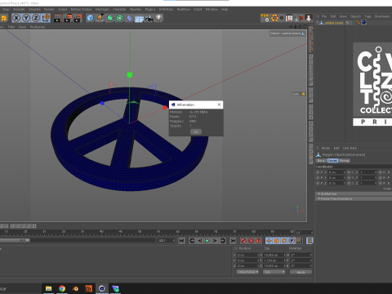Toggle Parameter keyframe recording
The width and height of the screenshot is (392, 294).
point(292,241)
